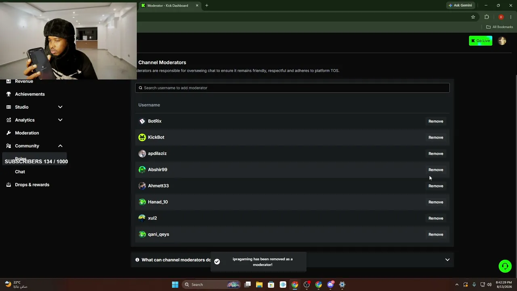Screen dimensions: 517x291
Task: Click the Go Live button
Action: pos(481,41)
